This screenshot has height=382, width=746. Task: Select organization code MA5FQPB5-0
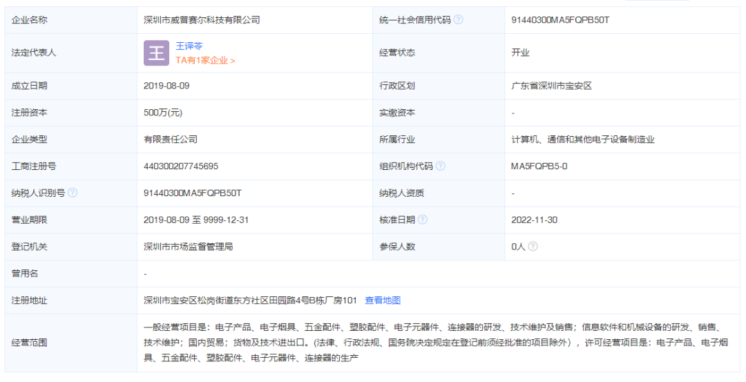pos(539,166)
